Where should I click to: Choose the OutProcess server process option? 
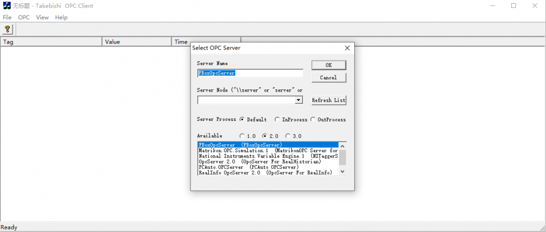313,120
